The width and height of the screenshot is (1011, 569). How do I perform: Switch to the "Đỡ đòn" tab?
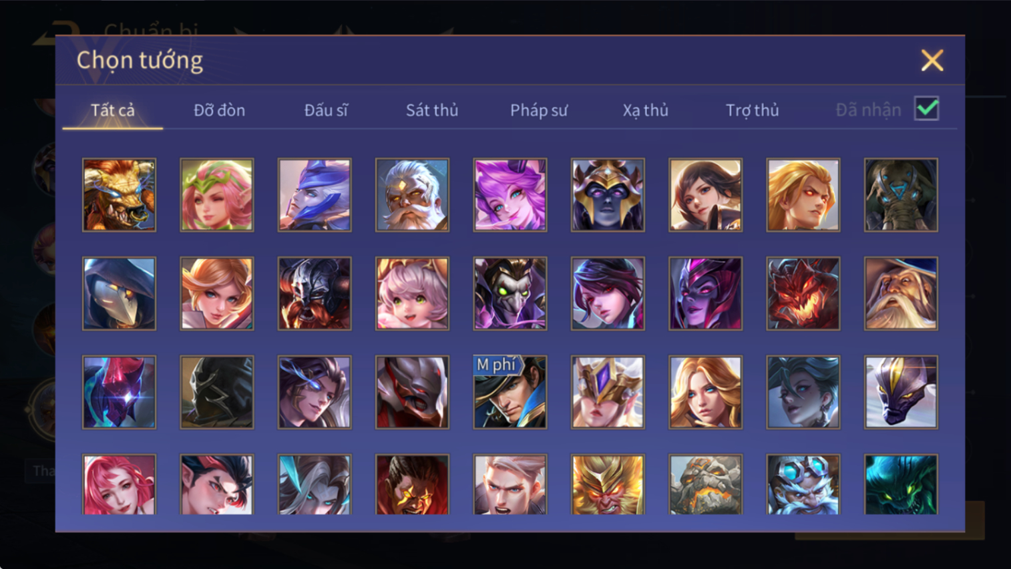click(x=219, y=110)
